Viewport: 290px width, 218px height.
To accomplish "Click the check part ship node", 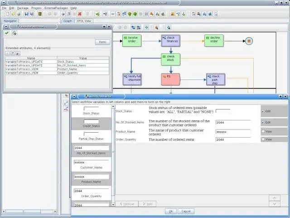I will (x=216, y=79).
